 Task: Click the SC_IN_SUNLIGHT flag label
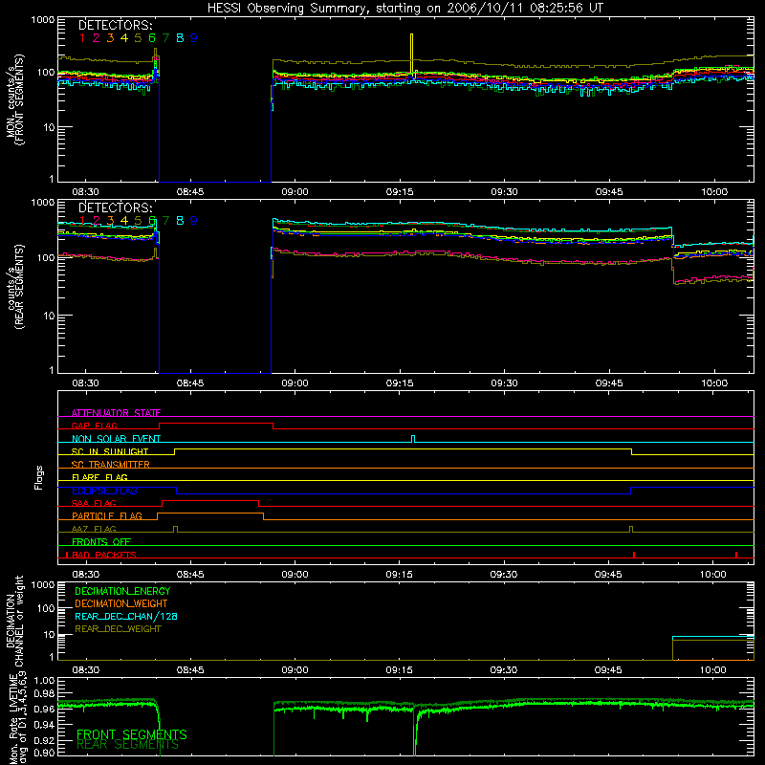pos(110,451)
